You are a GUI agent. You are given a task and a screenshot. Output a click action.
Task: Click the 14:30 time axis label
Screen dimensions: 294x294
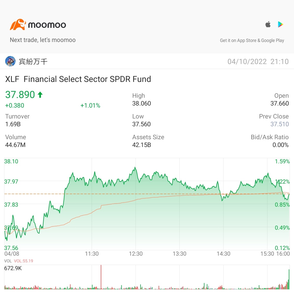tap(223, 254)
